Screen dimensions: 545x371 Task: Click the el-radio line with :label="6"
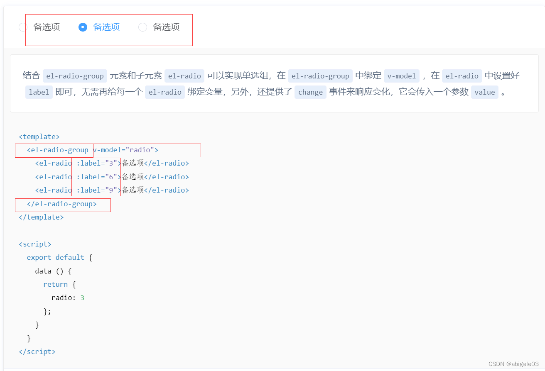[x=112, y=177]
